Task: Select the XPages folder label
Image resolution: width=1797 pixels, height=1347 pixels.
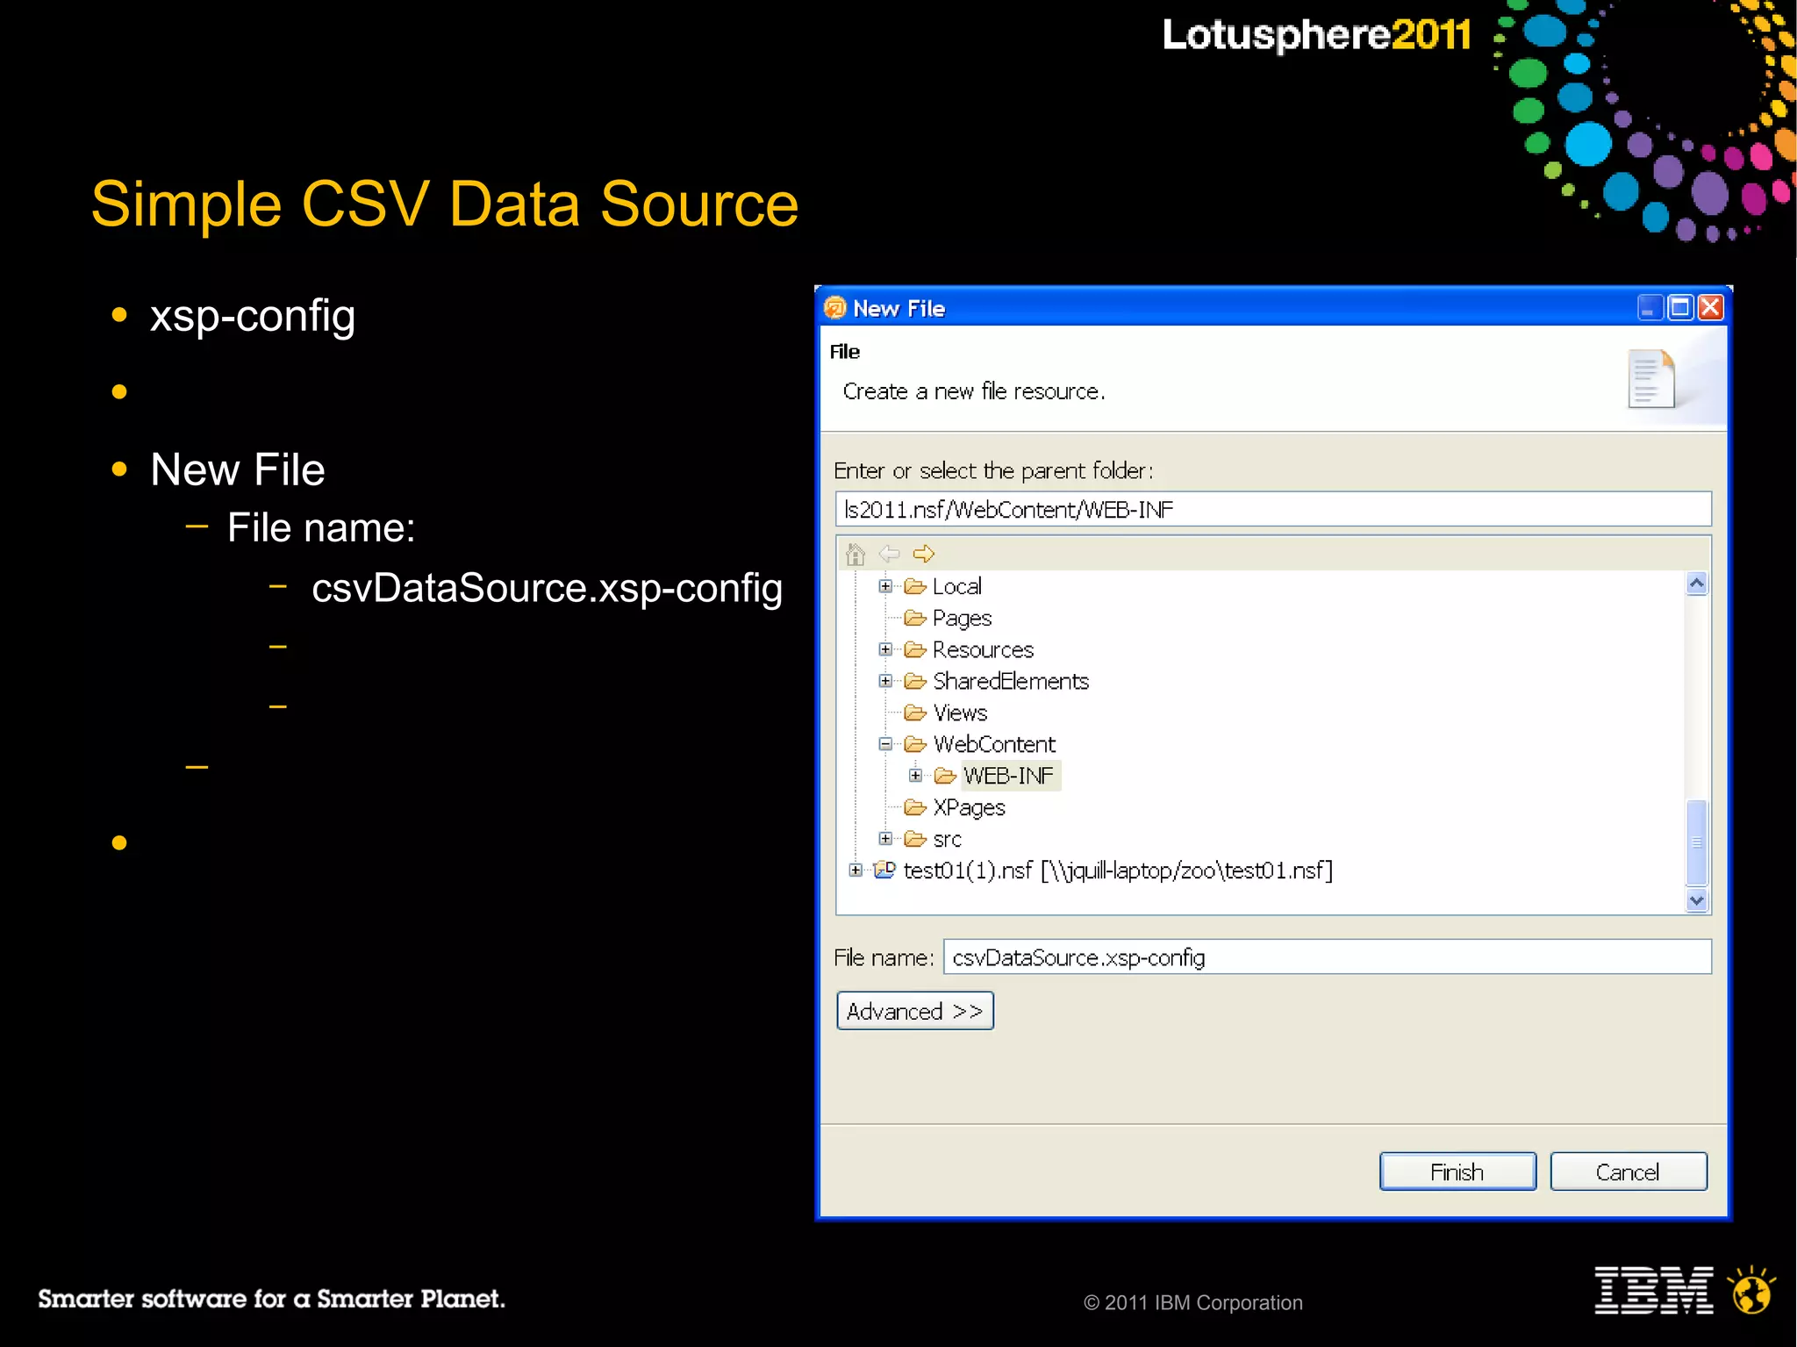Action: click(970, 807)
